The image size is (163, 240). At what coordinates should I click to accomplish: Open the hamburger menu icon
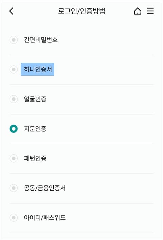click(x=150, y=11)
